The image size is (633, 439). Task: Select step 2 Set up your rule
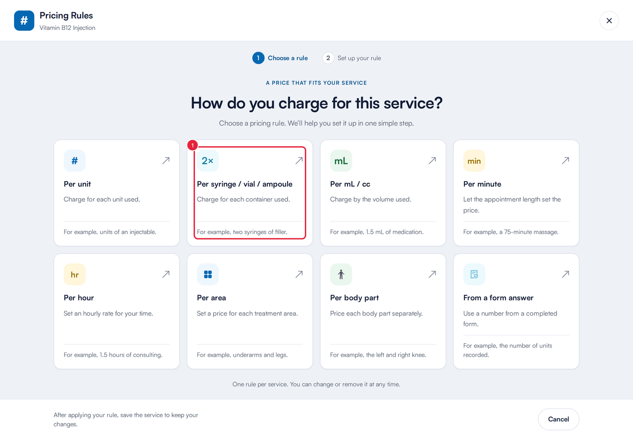[x=352, y=58]
